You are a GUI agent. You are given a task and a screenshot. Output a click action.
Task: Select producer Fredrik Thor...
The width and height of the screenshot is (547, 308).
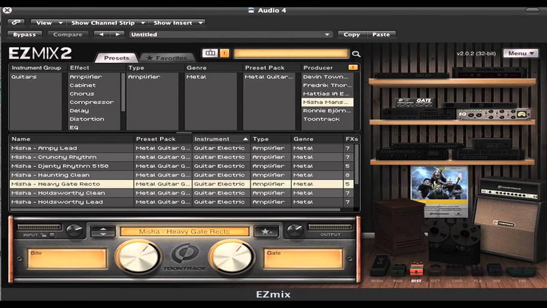pyautogui.click(x=327, y=86)
